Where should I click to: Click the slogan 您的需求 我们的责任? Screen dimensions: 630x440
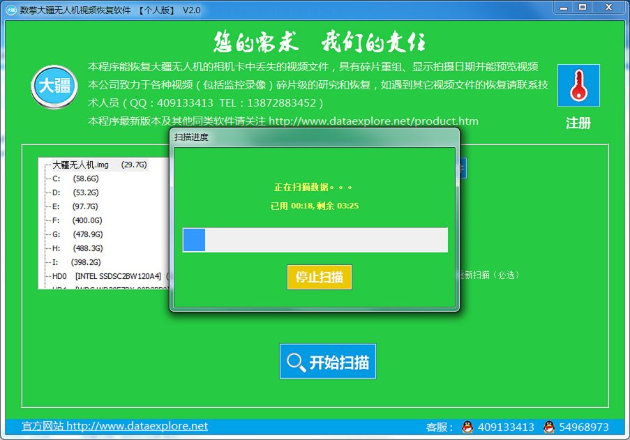[320, 42]
